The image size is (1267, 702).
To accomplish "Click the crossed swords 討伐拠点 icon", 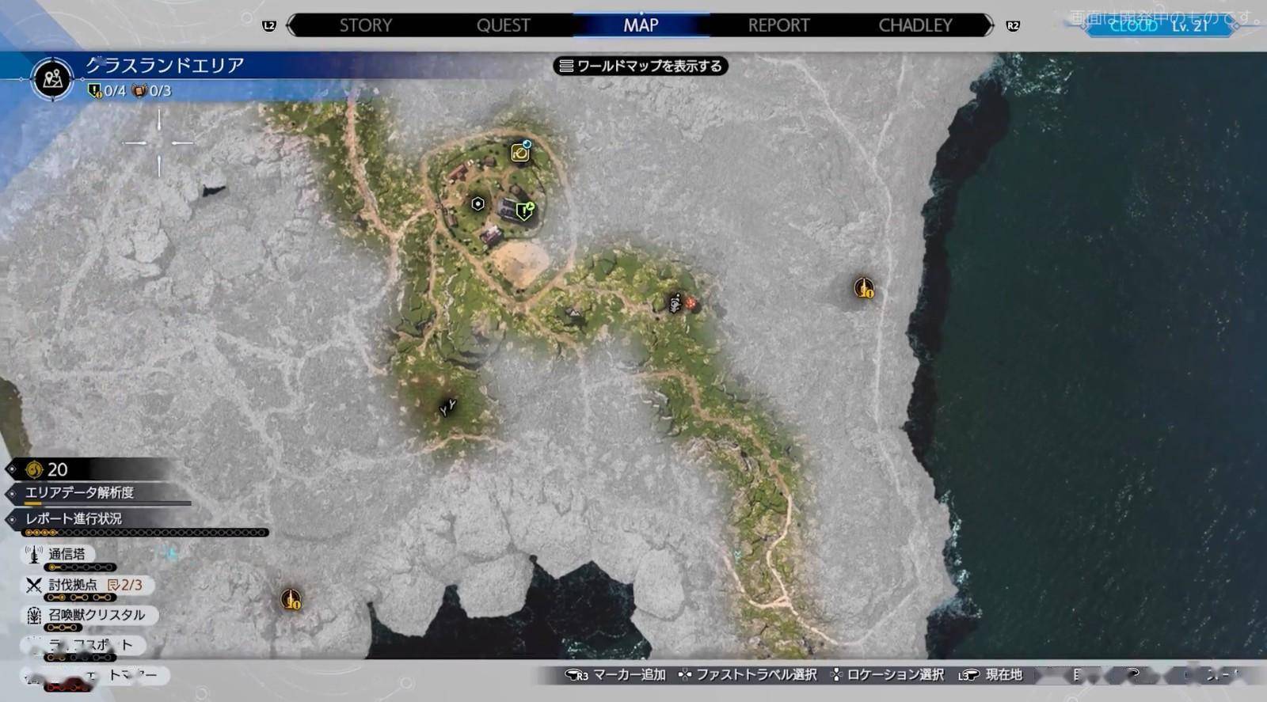I will [34, 586].
